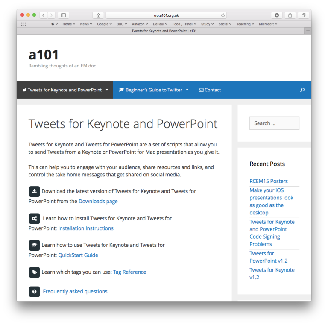Screen dimensions: 328x325
Task: Click into the Search input field
Action: coord(274,123)
